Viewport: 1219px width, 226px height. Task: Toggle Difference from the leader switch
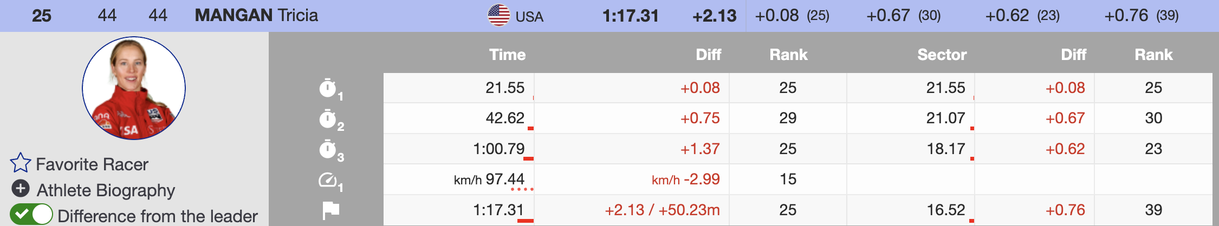pyautogui.click(x=31, y=215)
